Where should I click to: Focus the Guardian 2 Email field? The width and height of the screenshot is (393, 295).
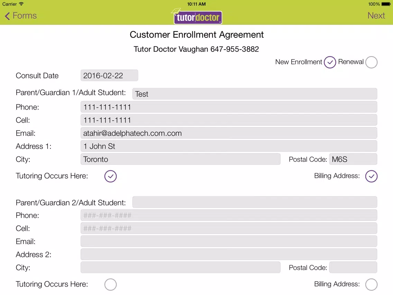(x=229, y=241)
